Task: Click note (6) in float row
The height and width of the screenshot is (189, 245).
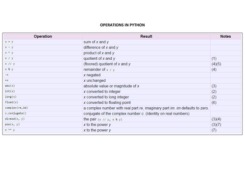Action: click(x=214, y=102)
